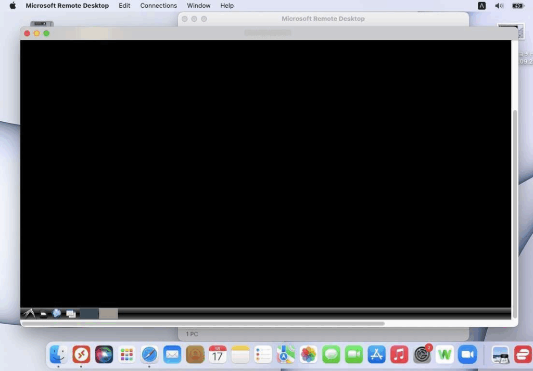Click green full-screen button of remote session window
This screenshot has width=533, height=371.
click(46, 33)
